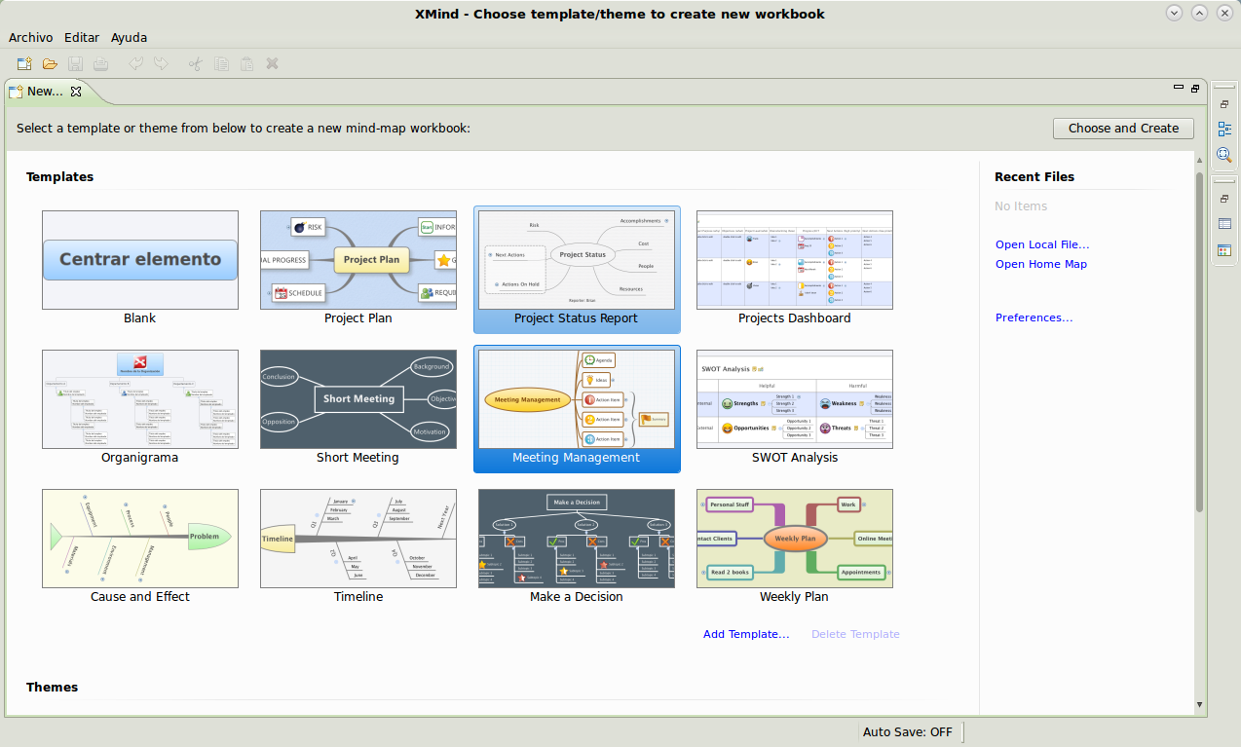Open the Overview magnifier icon in the right sidebar
The image size is (1241, 747).
1223,155
